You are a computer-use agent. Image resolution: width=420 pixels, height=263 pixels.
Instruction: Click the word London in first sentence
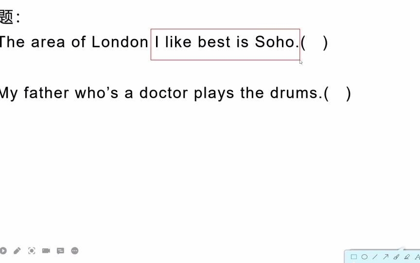click(120, 42)
